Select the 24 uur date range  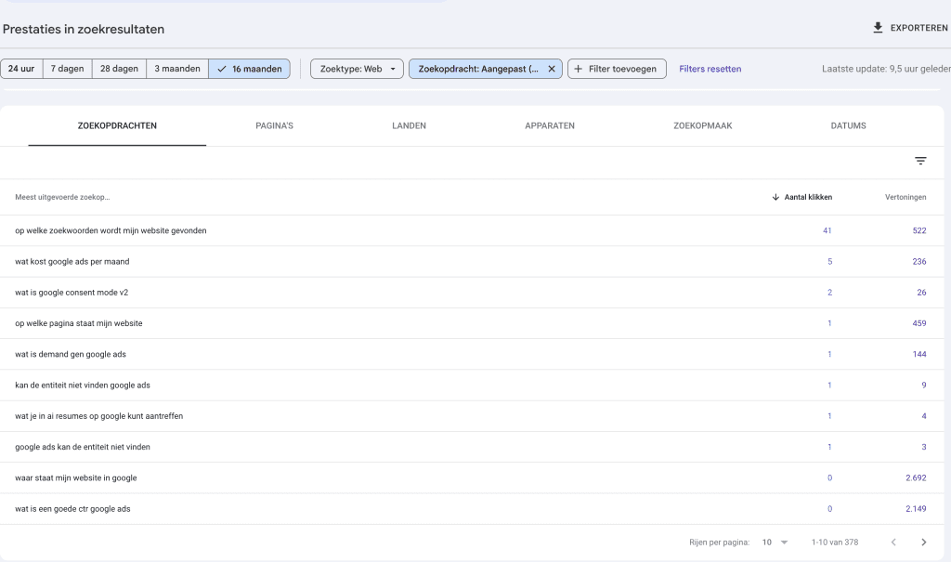(21, 69)
